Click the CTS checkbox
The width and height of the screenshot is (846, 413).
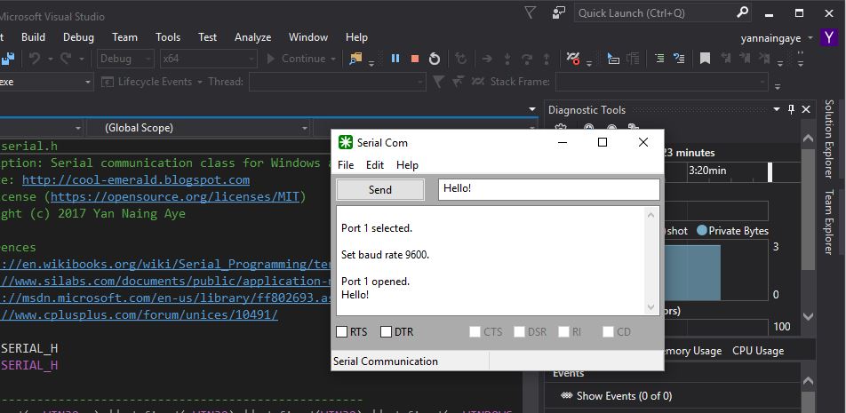click(x=475, y=332)
